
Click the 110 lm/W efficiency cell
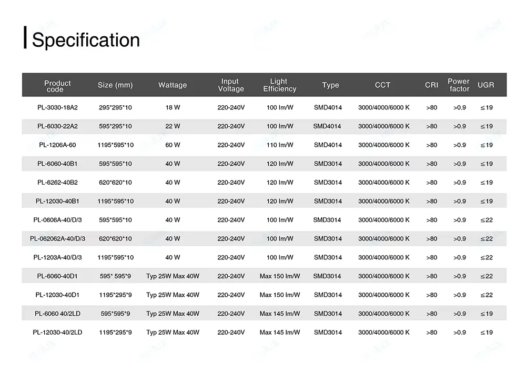pos(279,145)
